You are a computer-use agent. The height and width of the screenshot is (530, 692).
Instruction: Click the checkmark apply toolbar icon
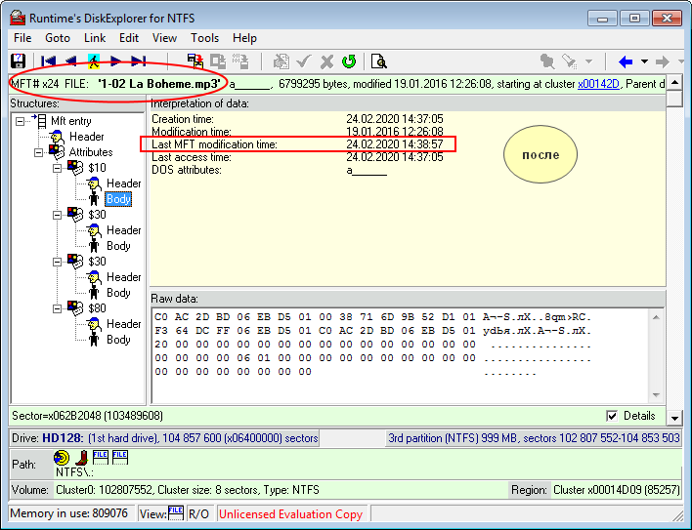304,61
